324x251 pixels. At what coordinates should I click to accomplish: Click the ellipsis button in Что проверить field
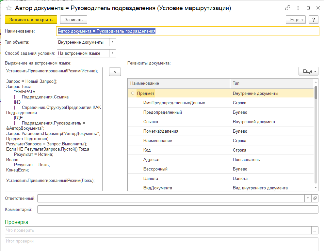point(315,230)
